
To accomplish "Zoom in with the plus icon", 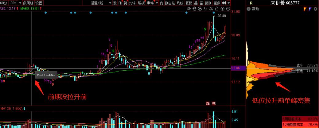I will point(222,9).
